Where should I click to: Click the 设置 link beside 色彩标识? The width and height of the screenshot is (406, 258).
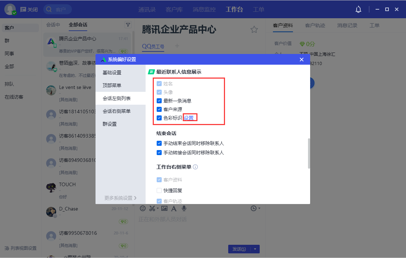pos(189,118)
